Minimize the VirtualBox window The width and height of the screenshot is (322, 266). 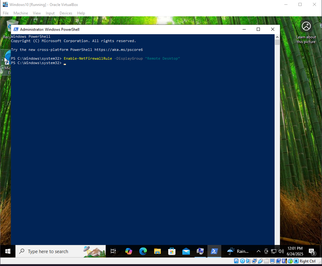(x=286, y=4)
